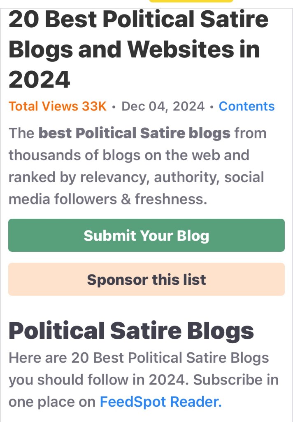Viewport: 293px width, 422px height.
Task: Click the bold "best Political Satire blogs" phrase
Action: pos(134,134)
